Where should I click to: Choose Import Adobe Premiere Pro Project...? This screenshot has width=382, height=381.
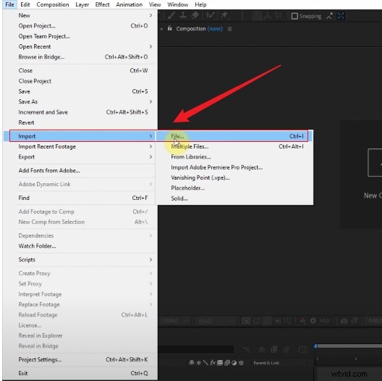(x=234, y=167)
